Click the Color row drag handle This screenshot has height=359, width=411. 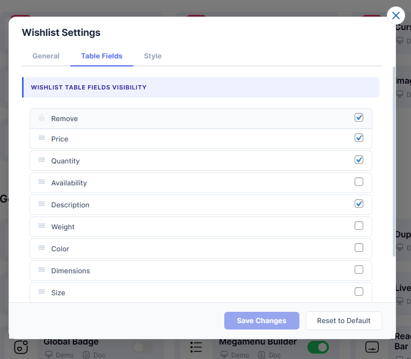click(41, 248)
